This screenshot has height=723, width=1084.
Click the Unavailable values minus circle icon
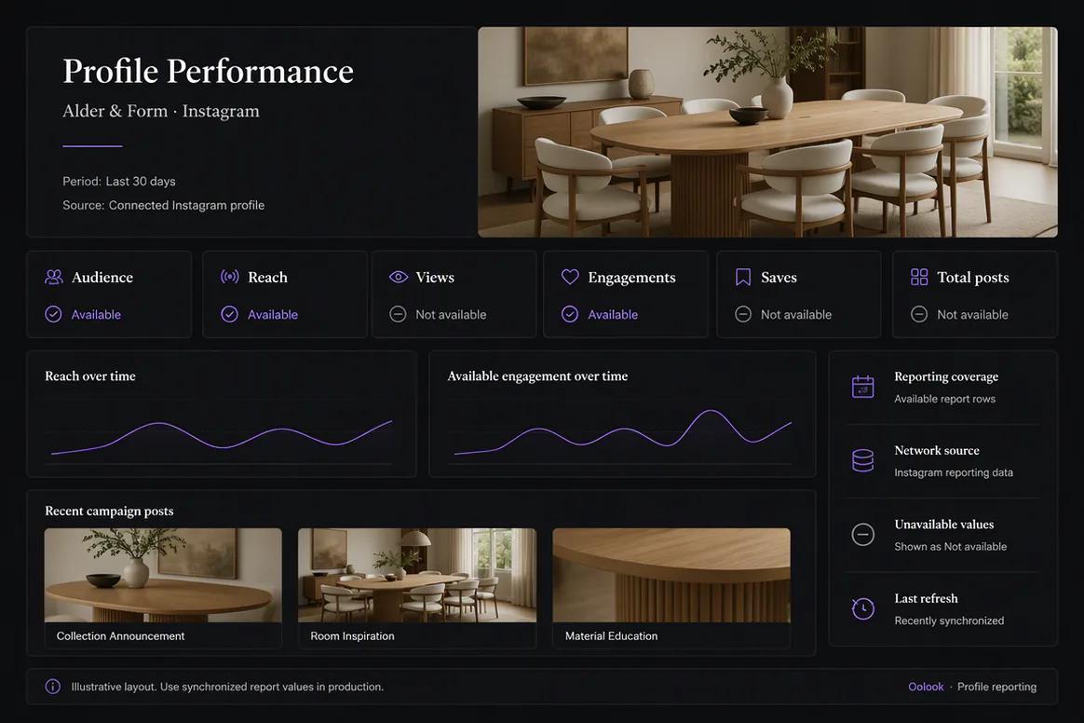[862, 534]
